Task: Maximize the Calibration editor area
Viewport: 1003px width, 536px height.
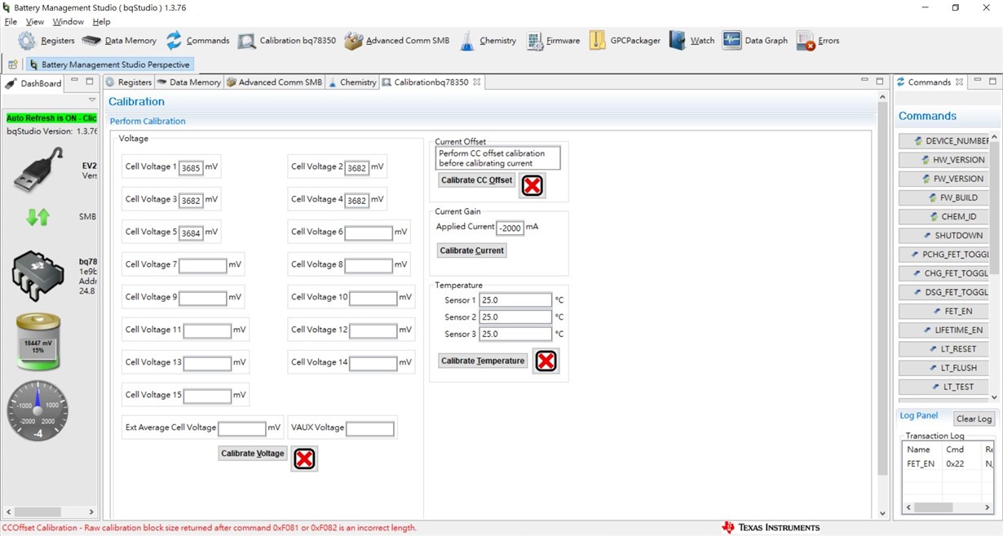Action: pos(880,82)
